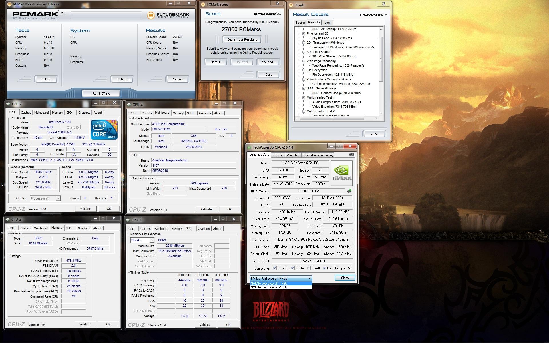Click the TechPowerUp GPU-Z title bar icon

[x=249, y=147]
